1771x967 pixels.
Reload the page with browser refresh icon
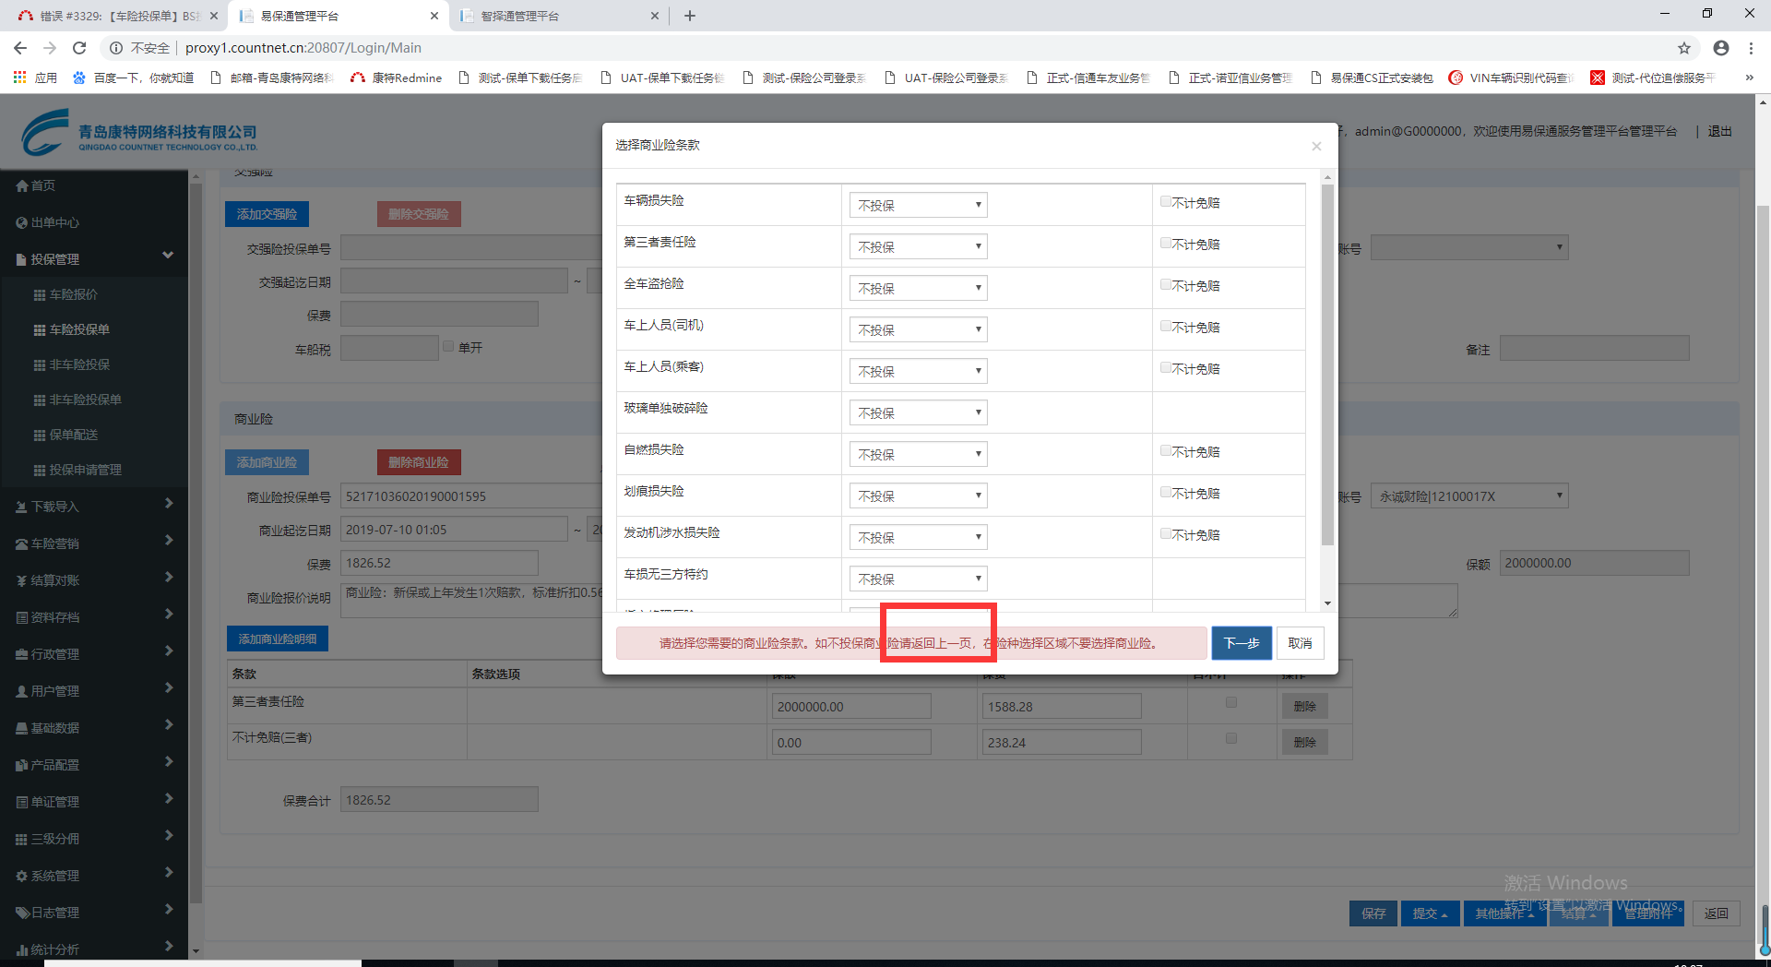79,48
